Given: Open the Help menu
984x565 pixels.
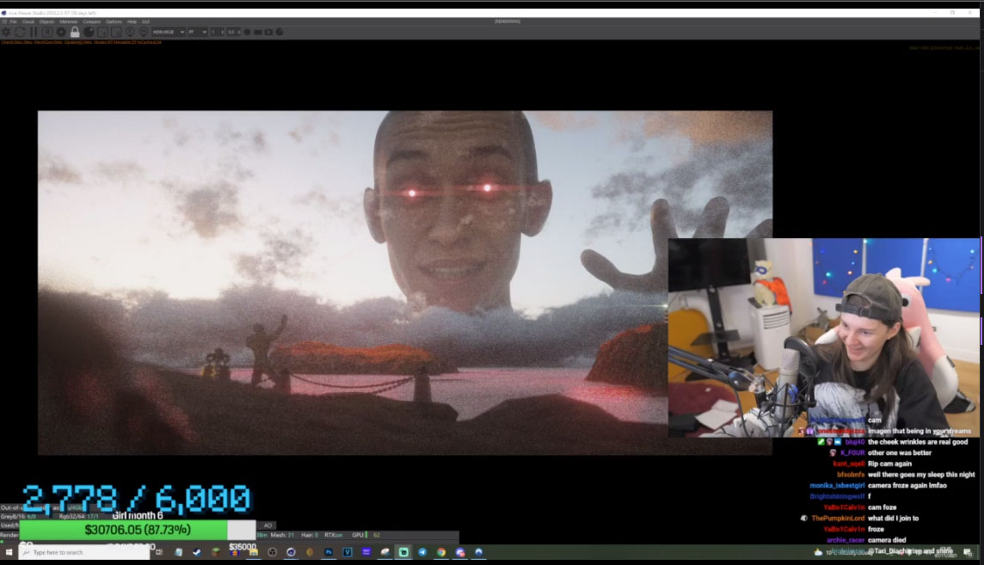Looking at the screenshot, I should tap(132, 21).
